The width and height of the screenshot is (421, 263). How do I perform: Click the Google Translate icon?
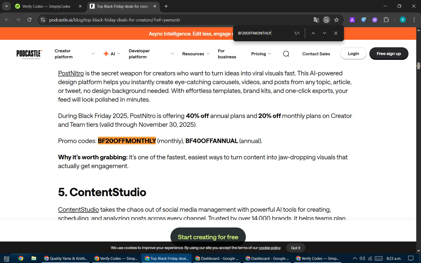tap(316, 20)
